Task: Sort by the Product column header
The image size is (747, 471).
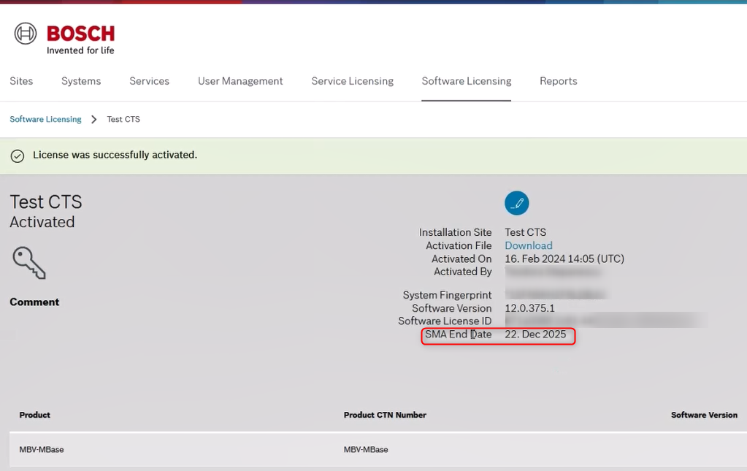Action: click(35, 415)
